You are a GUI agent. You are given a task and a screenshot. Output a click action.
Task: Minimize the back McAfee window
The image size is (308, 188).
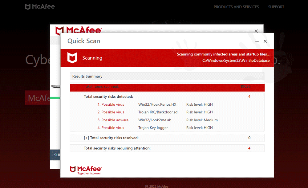(x=248, y=31)
